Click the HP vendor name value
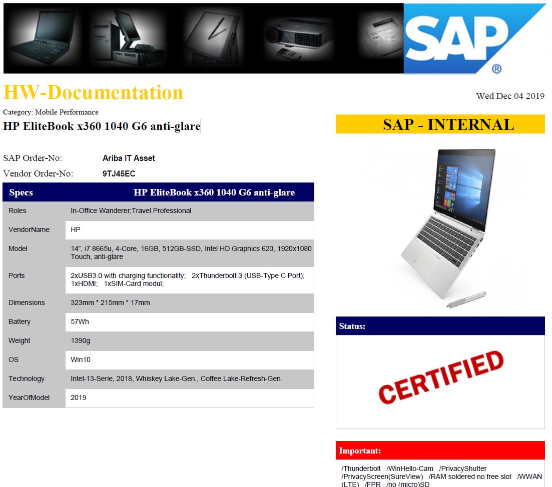552x487 pixels. tap(76, 229)
